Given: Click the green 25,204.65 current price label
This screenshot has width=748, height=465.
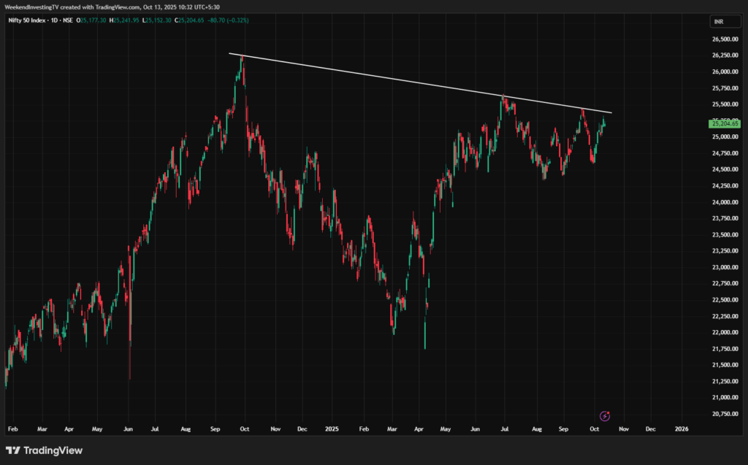Looking at the screenshot, I should [x=725, y=124].
